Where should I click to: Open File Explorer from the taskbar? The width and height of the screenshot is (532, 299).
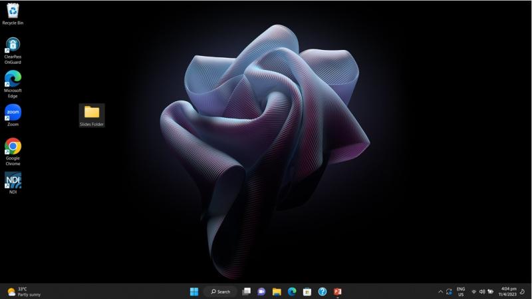[277, 292]
